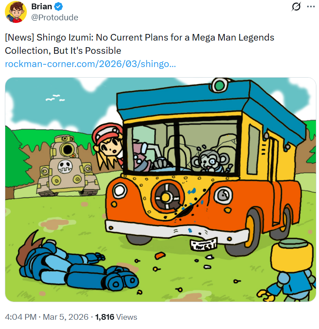319x329 pixels.
Task: View the 1,816 Views count
Action: click(116, 317)
